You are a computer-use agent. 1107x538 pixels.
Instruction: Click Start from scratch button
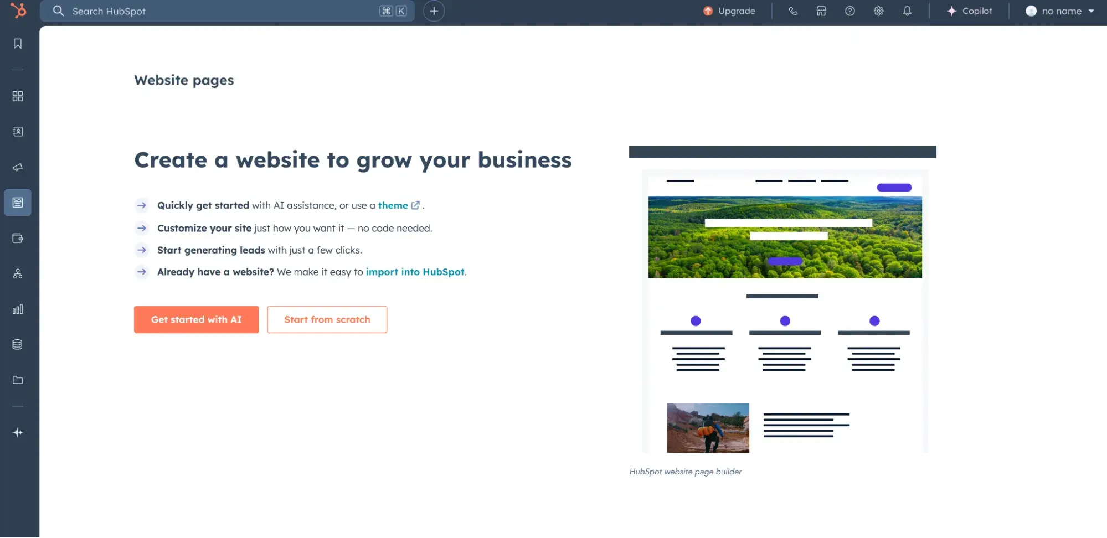click(x=327, y=319)
